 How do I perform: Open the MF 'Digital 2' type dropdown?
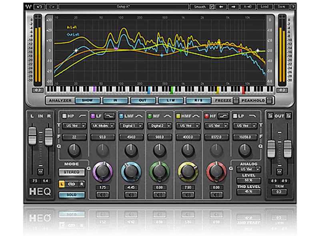tap(159, 126)
